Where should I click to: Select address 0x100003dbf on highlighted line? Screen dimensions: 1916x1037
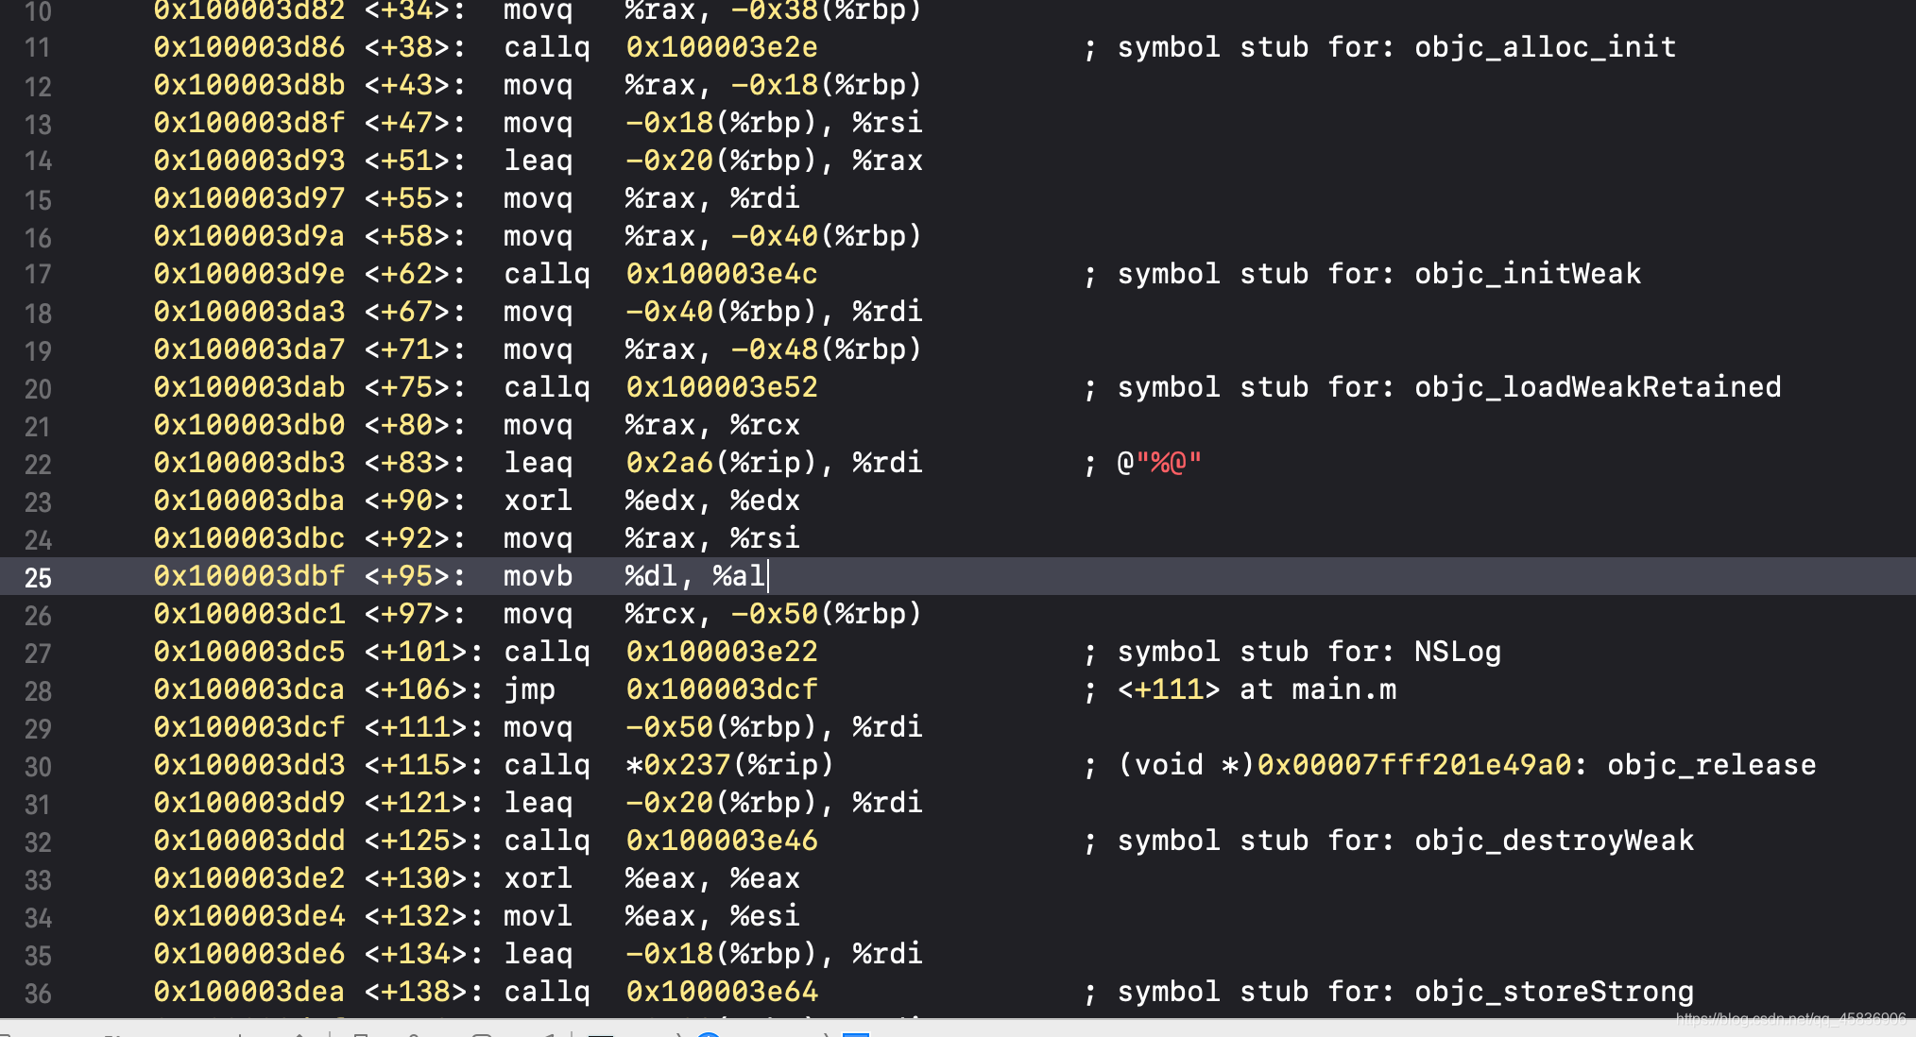coord(249,576)
